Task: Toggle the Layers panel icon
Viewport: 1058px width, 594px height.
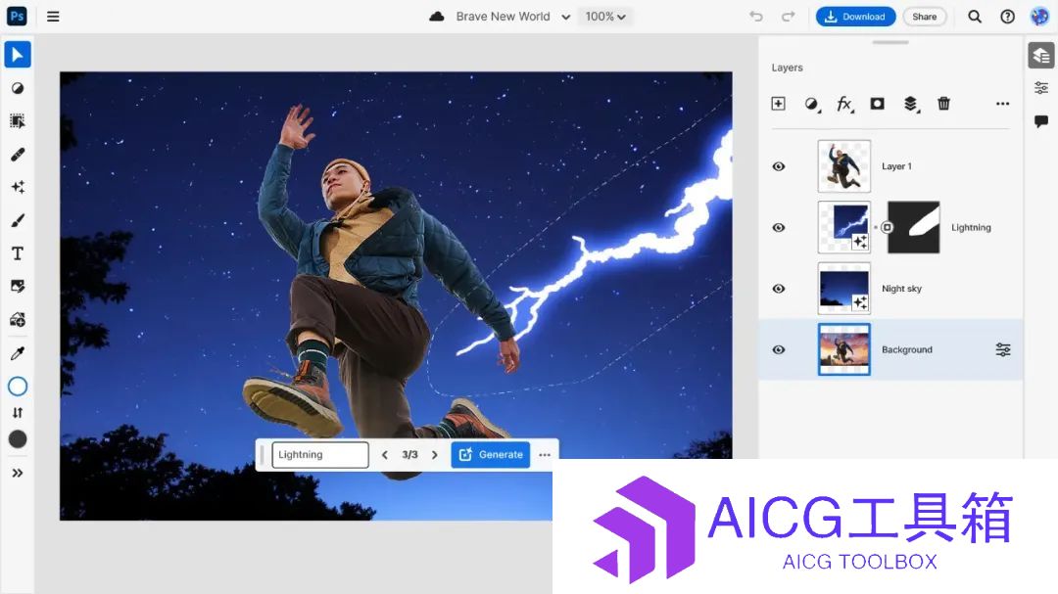Action: click(x=1041, y=55)
